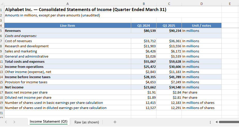Select total costs value $59,628
Image resolution: width=239 pixels, height=127 pixels.
[x=169, y=61]
